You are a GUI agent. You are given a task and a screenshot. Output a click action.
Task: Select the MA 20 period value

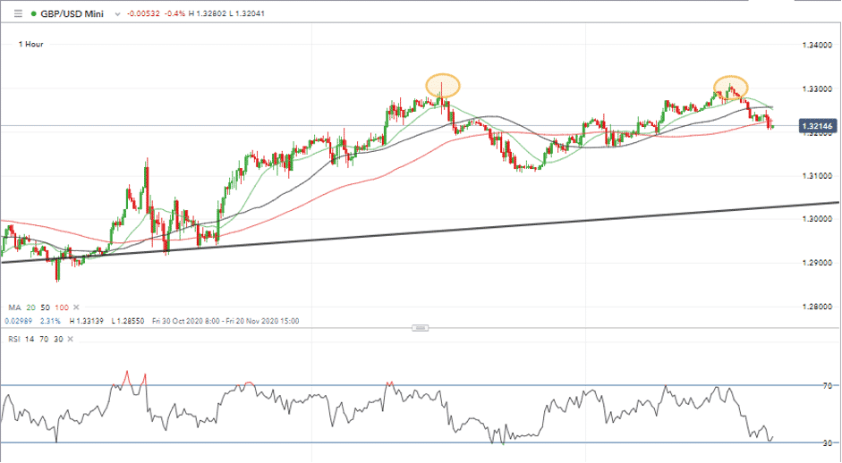[30, 307]
